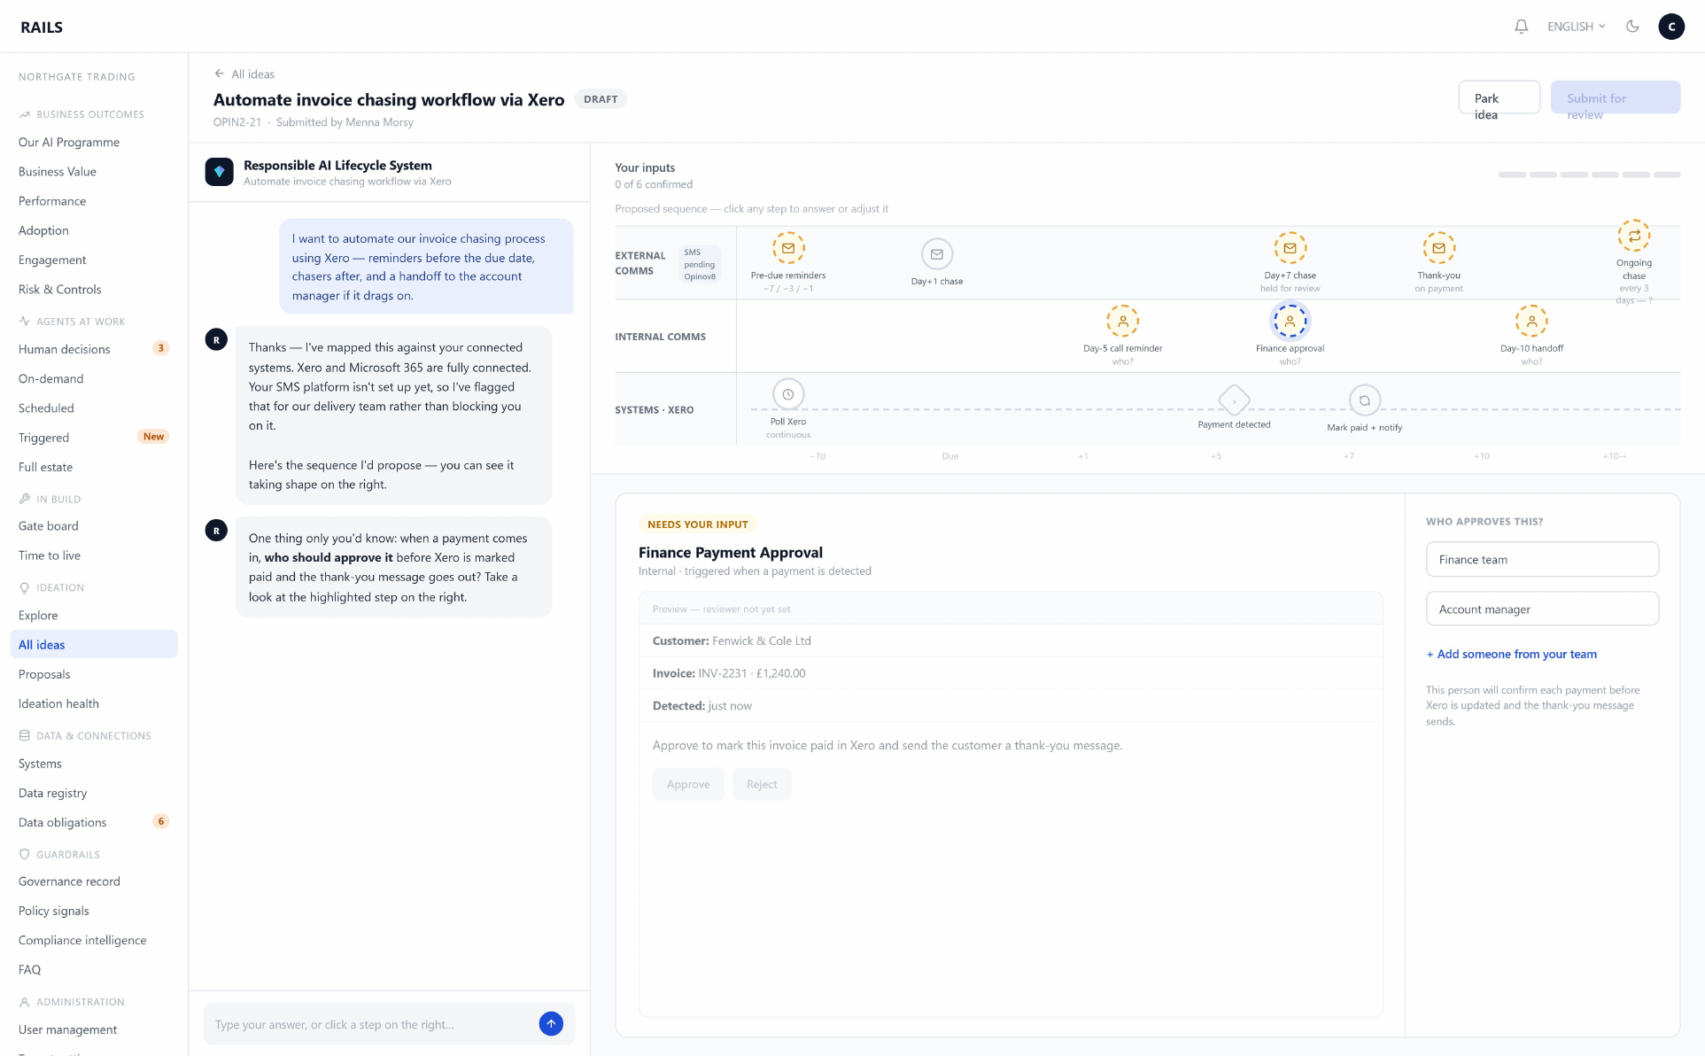Select the Poll Xero clock icon

point(788,394)
